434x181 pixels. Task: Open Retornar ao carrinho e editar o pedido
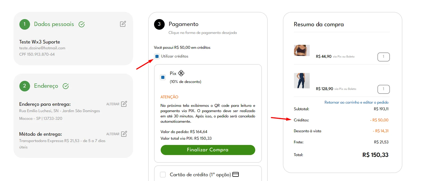tap(356, 102)
